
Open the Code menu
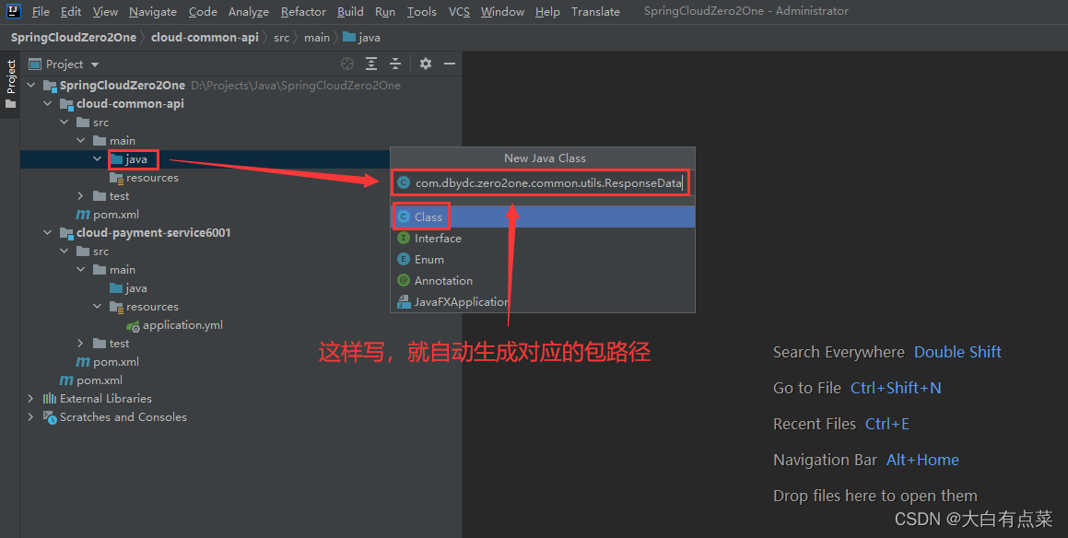tap(203, 12)
